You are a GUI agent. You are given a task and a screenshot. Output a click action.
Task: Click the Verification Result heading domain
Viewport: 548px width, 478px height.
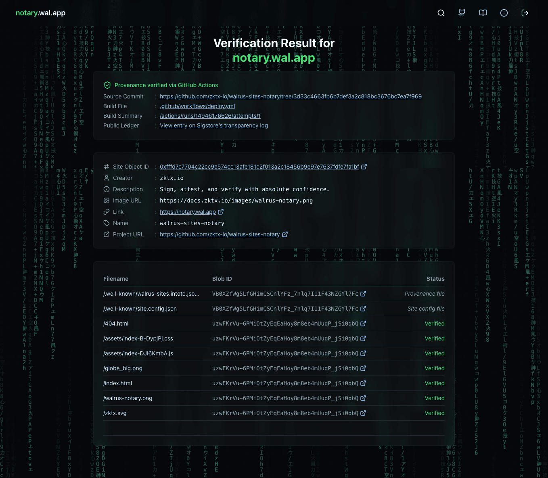point(274,58)
